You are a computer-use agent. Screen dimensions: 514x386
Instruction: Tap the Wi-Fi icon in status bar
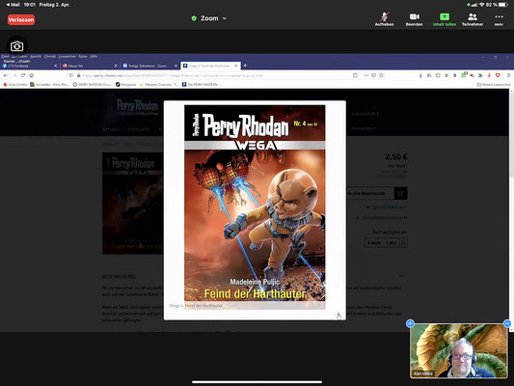(x=481, y=5)
